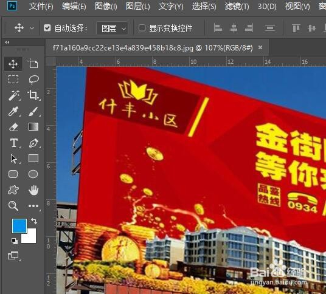
Task: Select the Pen tool
Action: click(33, 143)
